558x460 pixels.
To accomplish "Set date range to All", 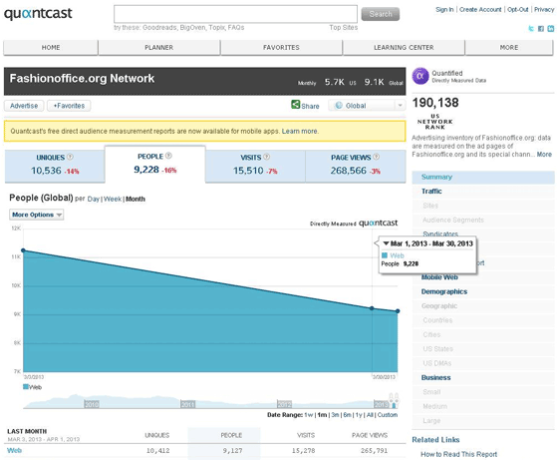I will pos(370,415).
